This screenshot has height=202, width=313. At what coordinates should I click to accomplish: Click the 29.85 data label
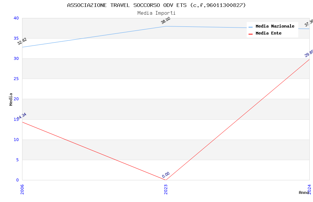click(x=309, y=54)
